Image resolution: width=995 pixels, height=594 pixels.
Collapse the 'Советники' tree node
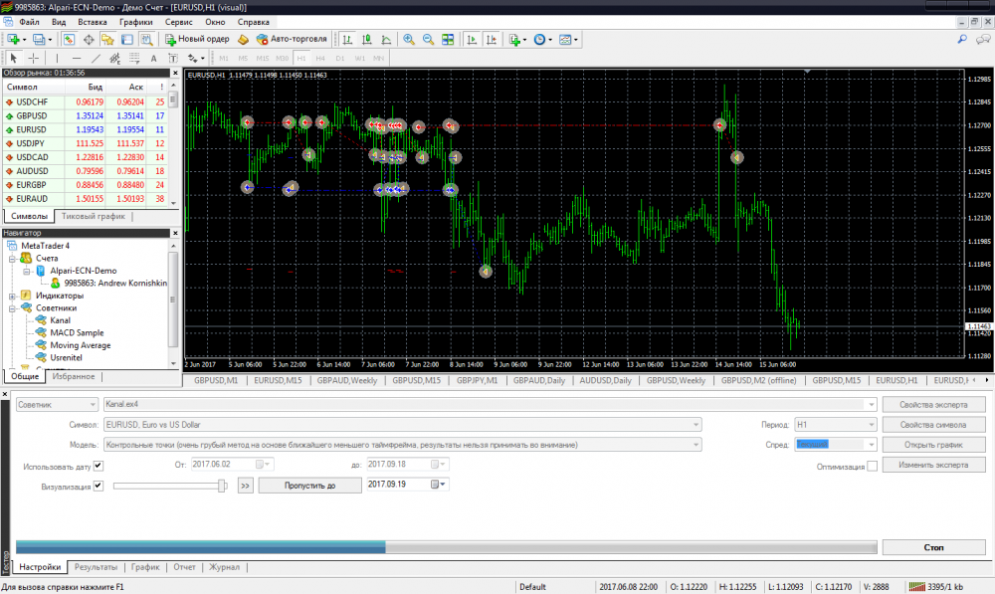coord(12,308)
